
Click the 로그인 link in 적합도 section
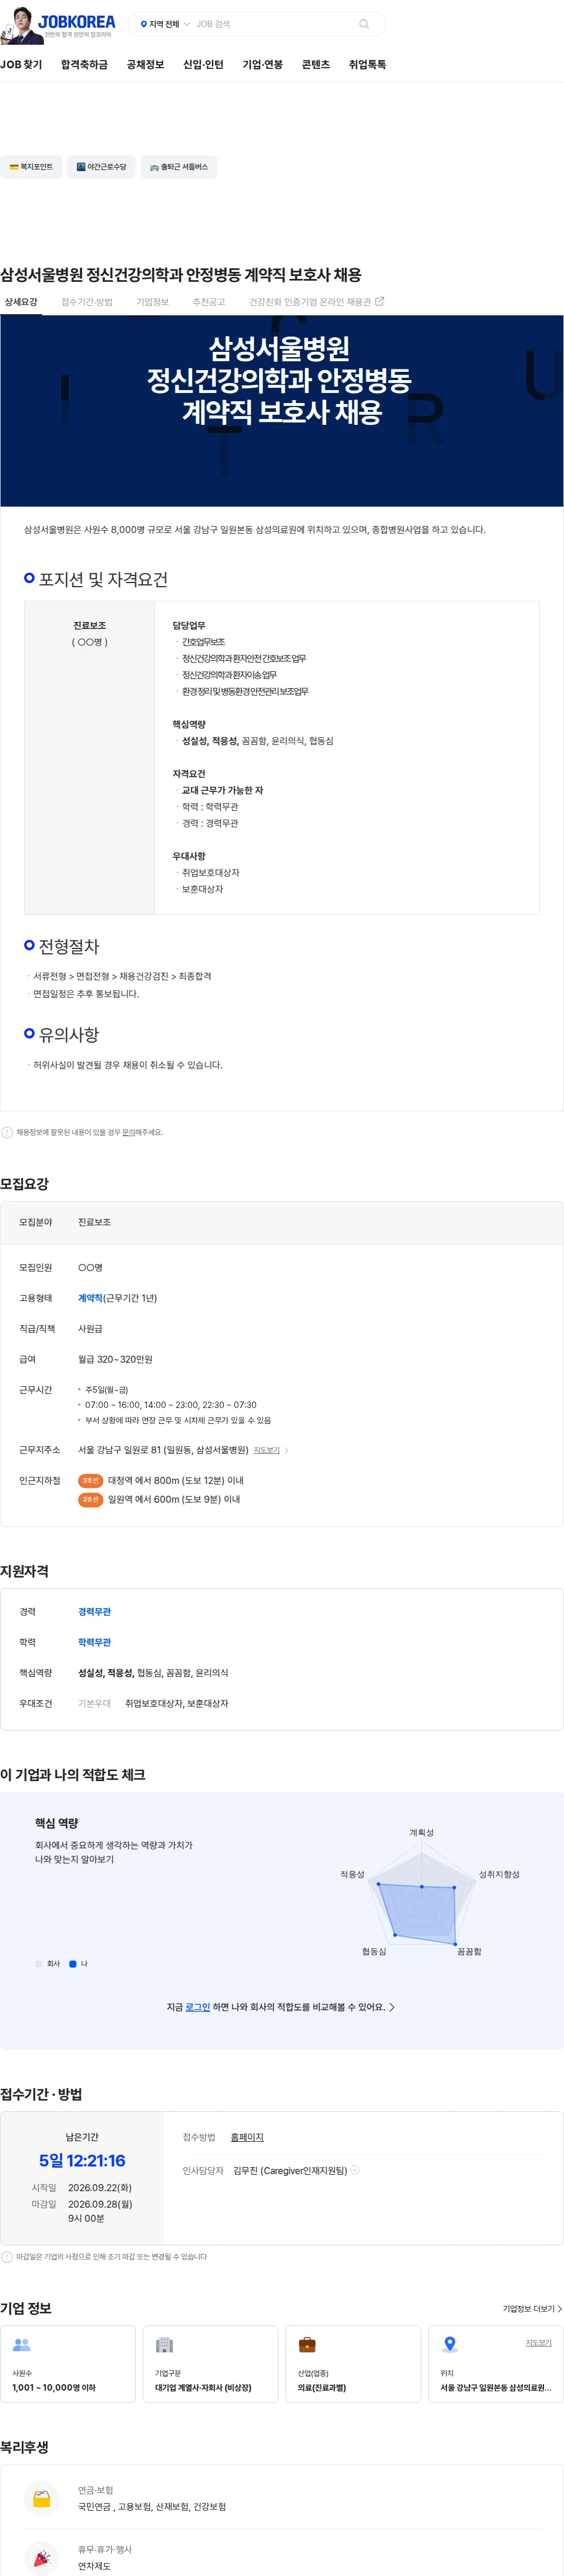pyautogui.click(x=197, y=2006)
